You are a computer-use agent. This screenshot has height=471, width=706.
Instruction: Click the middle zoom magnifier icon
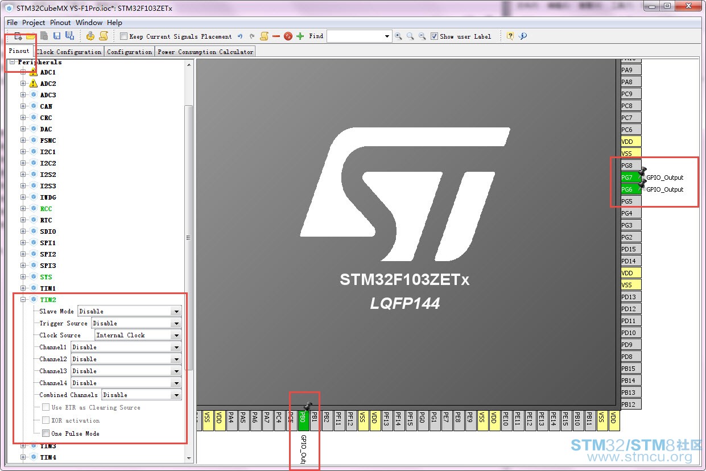click(410, 36)
